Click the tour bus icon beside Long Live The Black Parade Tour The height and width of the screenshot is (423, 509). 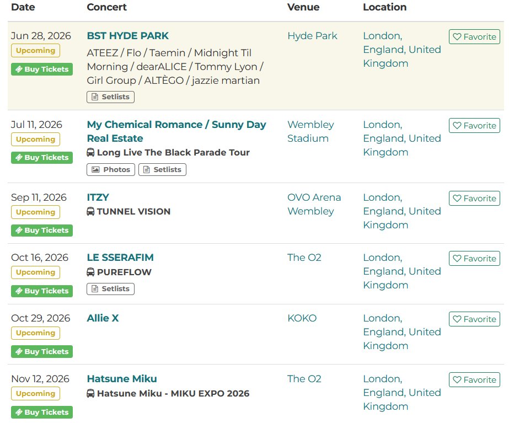[90, 152]
